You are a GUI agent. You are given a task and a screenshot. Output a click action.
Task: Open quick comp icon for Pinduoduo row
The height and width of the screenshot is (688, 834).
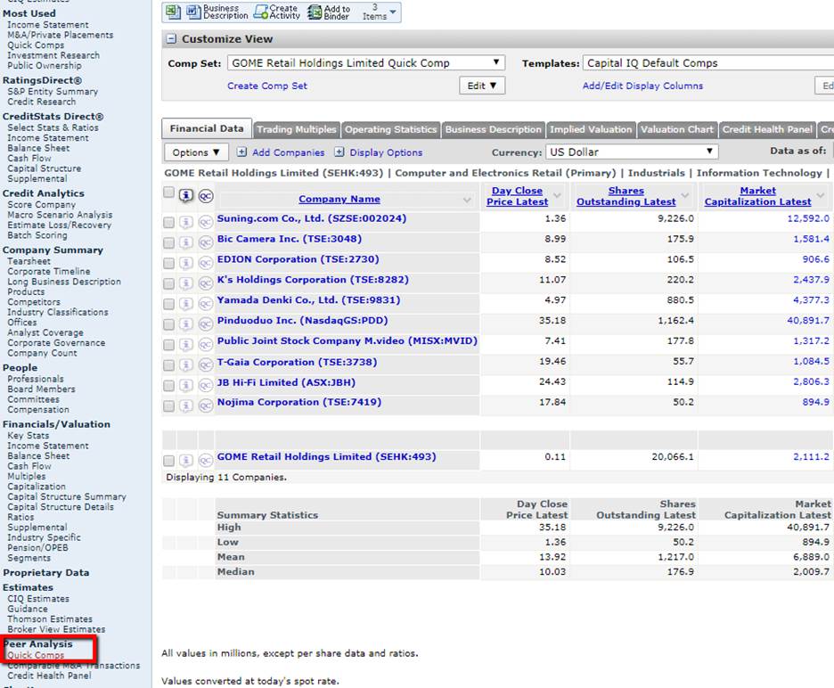click(206, 324)
